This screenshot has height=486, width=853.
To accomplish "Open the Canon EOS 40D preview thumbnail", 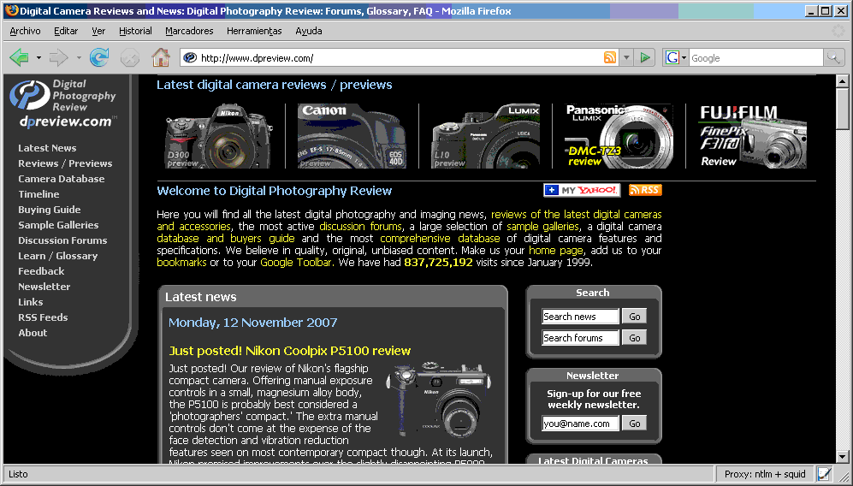I will pyautogui.click(x=352, y=136).
